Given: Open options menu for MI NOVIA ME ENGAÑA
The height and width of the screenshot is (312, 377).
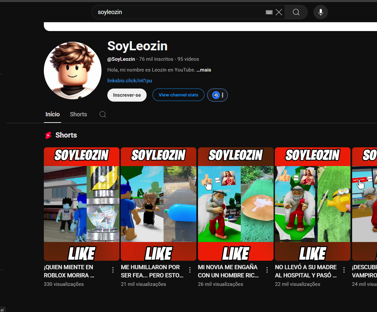Looking at the screenshot, I should (267, 270).
